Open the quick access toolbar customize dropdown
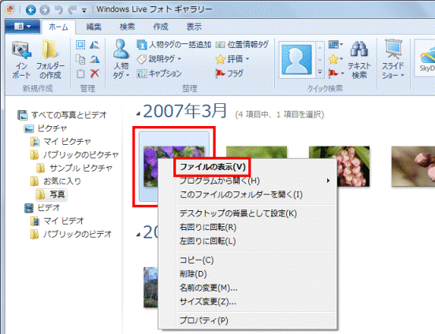435x334 pixels. (x=84, y=11)
